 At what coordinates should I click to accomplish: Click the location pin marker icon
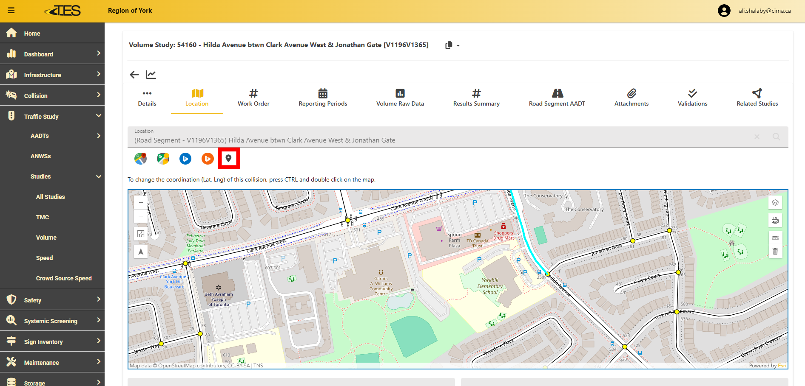click(x=229, y=159)
